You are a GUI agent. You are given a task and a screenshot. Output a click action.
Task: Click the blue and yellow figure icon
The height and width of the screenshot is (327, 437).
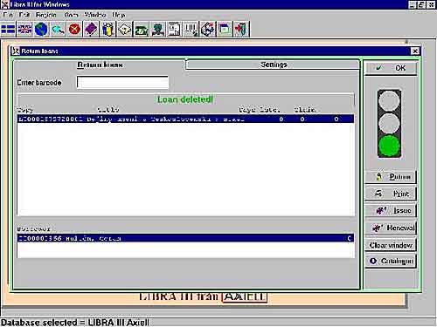click(x=108, y=30)
